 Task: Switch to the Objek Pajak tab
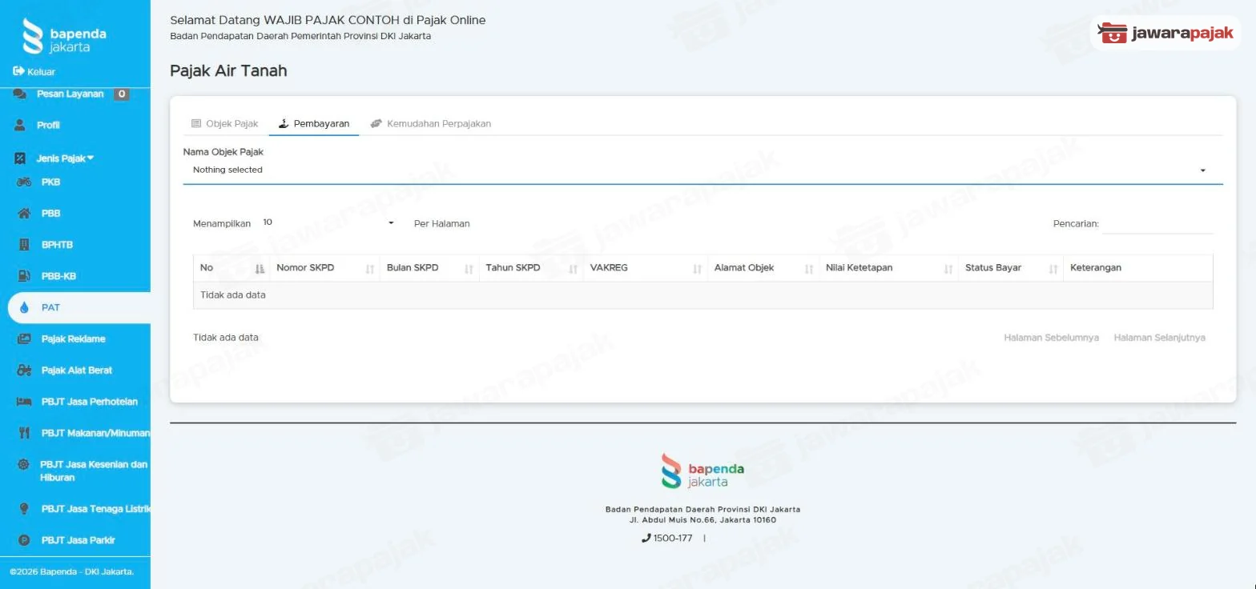[225, 124]
